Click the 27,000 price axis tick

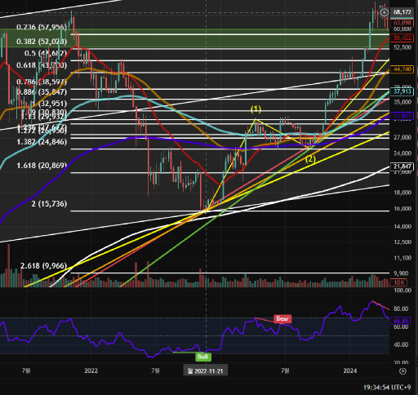click(x=402, y=137)
